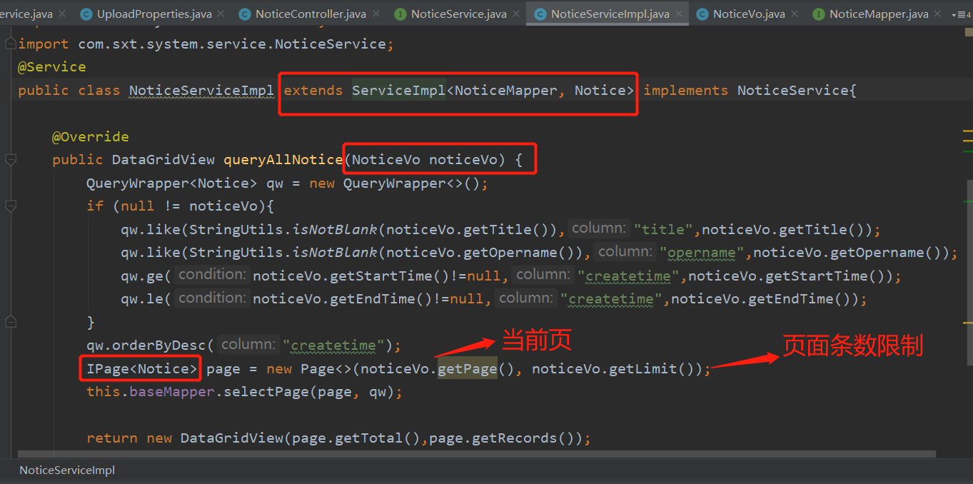
Task: Collapse the if noticeVo block fold
Action: (10, 206)
